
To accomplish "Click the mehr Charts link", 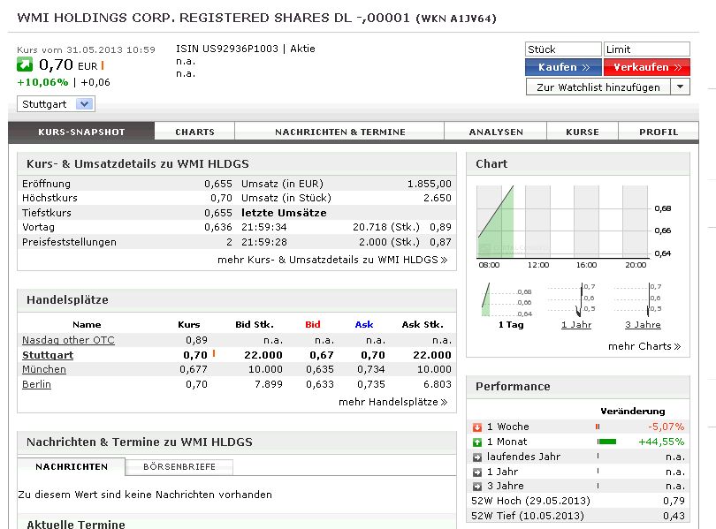I will pyautogui.click(x=644, y=346).
